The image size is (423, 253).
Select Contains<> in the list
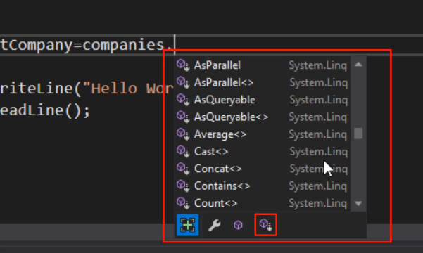point(263,186)
